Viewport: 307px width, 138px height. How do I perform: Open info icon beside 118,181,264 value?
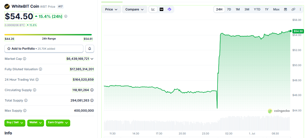[x=92, y=90]
